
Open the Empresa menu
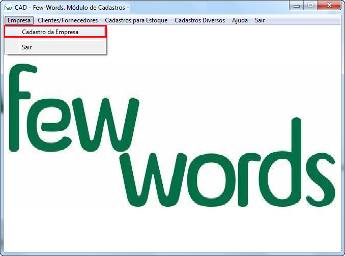19,20
